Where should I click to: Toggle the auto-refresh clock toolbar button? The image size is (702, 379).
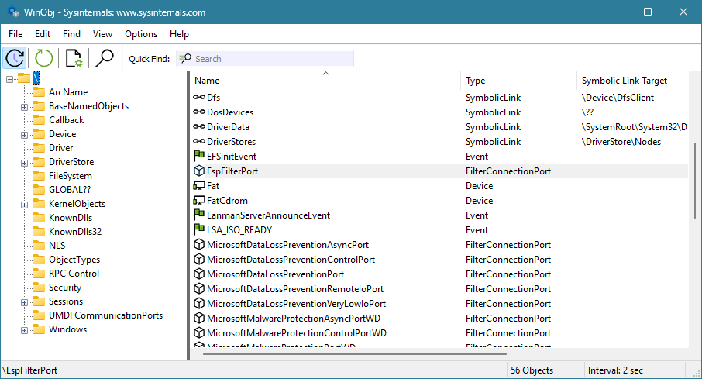tap(15, 58)
